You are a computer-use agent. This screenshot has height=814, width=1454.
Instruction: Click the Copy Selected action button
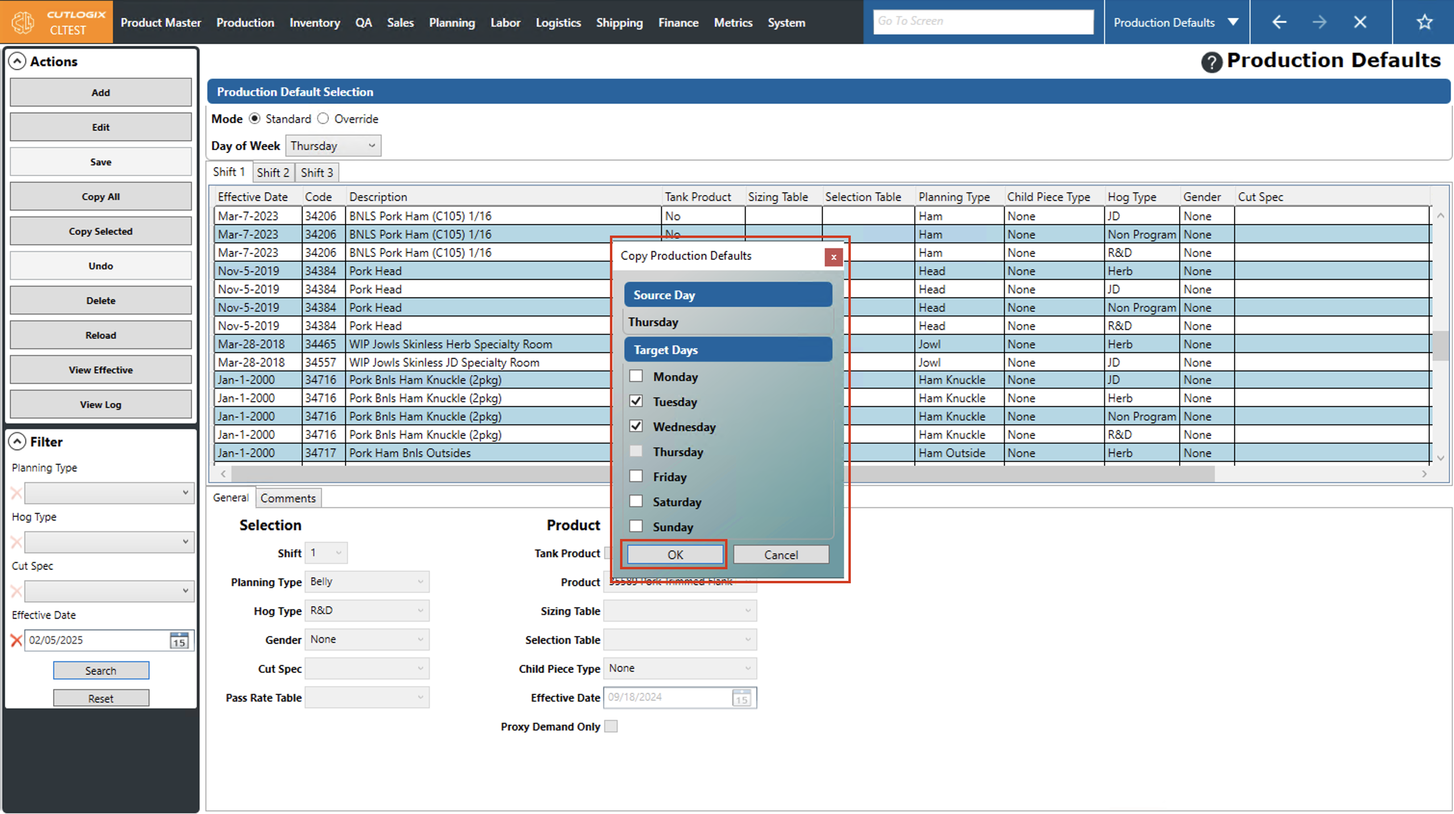(101, 232)
